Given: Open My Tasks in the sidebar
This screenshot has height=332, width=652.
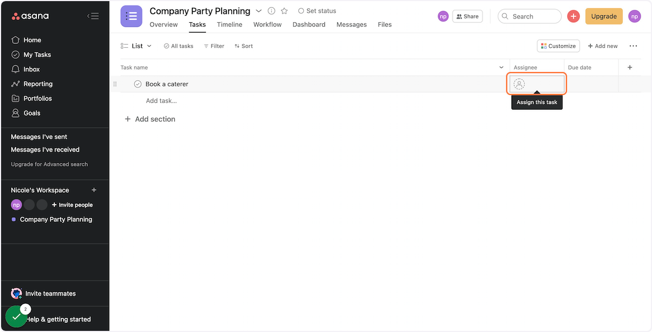Looking at the screenshot, I should 37,54.
